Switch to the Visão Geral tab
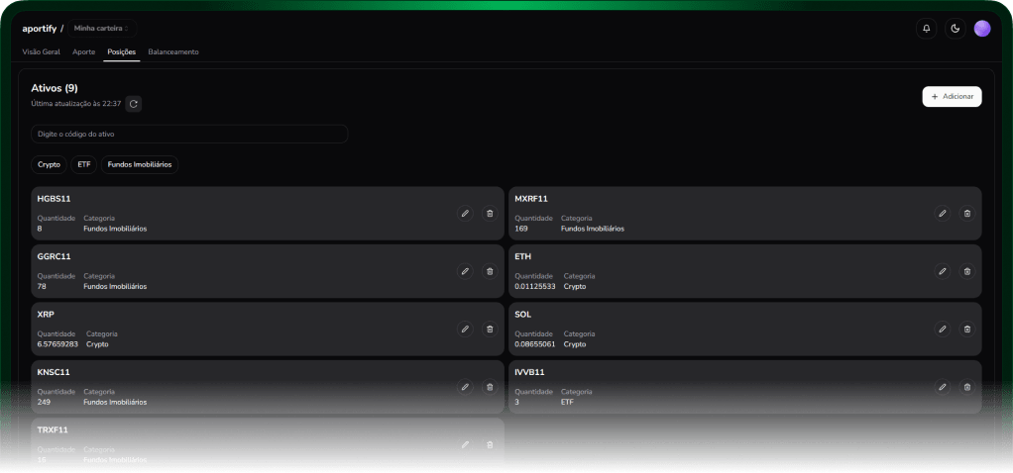Screen dimensions: 1013x473 point(42,51)
